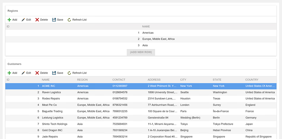Sort Customers by the NAME column header
282x139 pixels.
[x=46, y=80]
